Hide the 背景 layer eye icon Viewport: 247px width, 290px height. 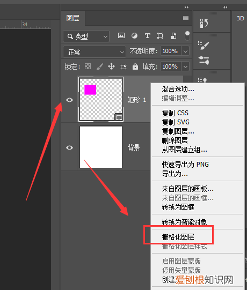click(69, 147)
